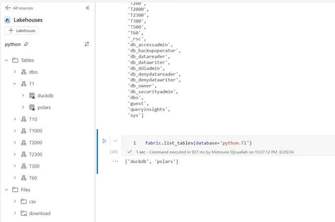Image resolution: width=335 pixels, height=222 pixels.
Task: Select the T60 schema icon
Action: click(x=24, y=178)
